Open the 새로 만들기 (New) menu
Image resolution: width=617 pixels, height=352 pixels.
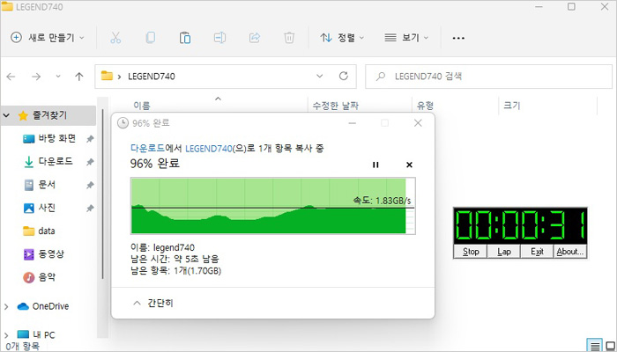[48, 38]
